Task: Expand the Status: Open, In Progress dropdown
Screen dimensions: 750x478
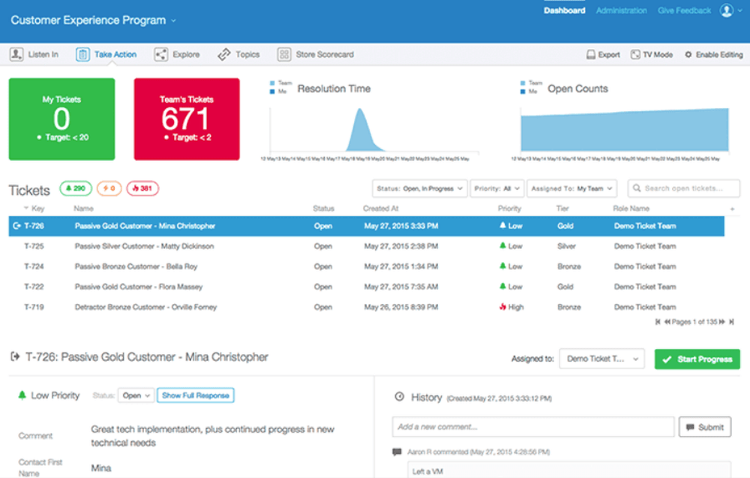Action: click(419, 188)
